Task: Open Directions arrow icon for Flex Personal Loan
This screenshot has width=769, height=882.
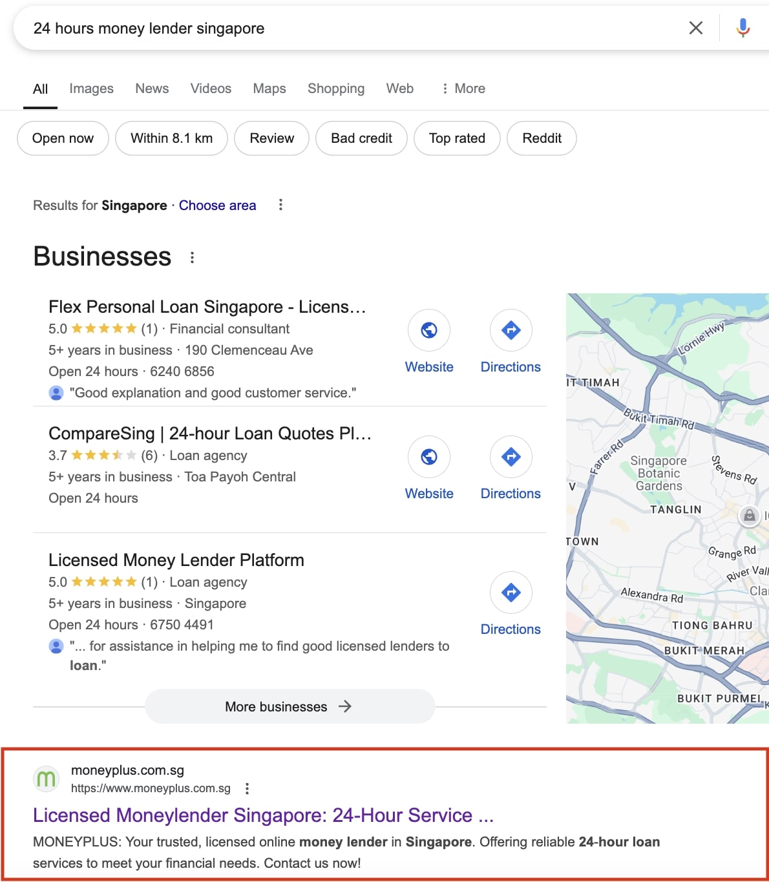Action: point(511,330)
